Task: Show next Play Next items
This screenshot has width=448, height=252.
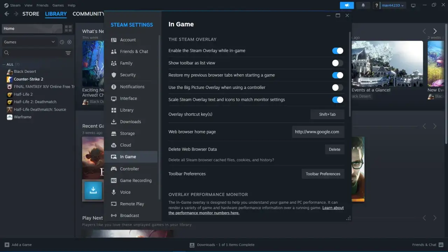Action: pyautogui.click(x=435, y=218)
